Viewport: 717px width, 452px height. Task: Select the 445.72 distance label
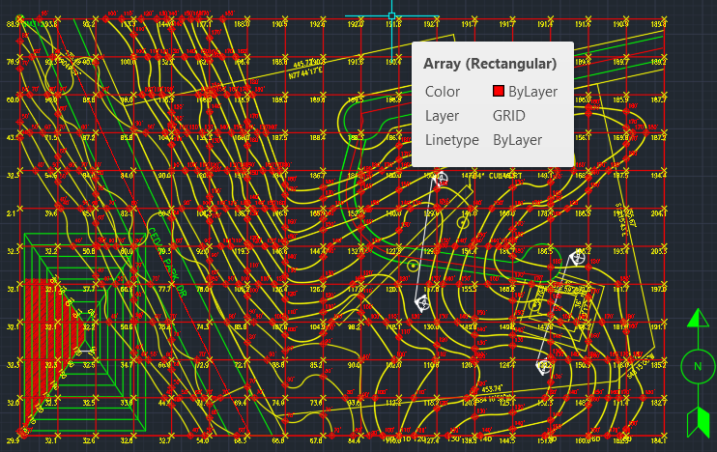[x=303, y=64]
